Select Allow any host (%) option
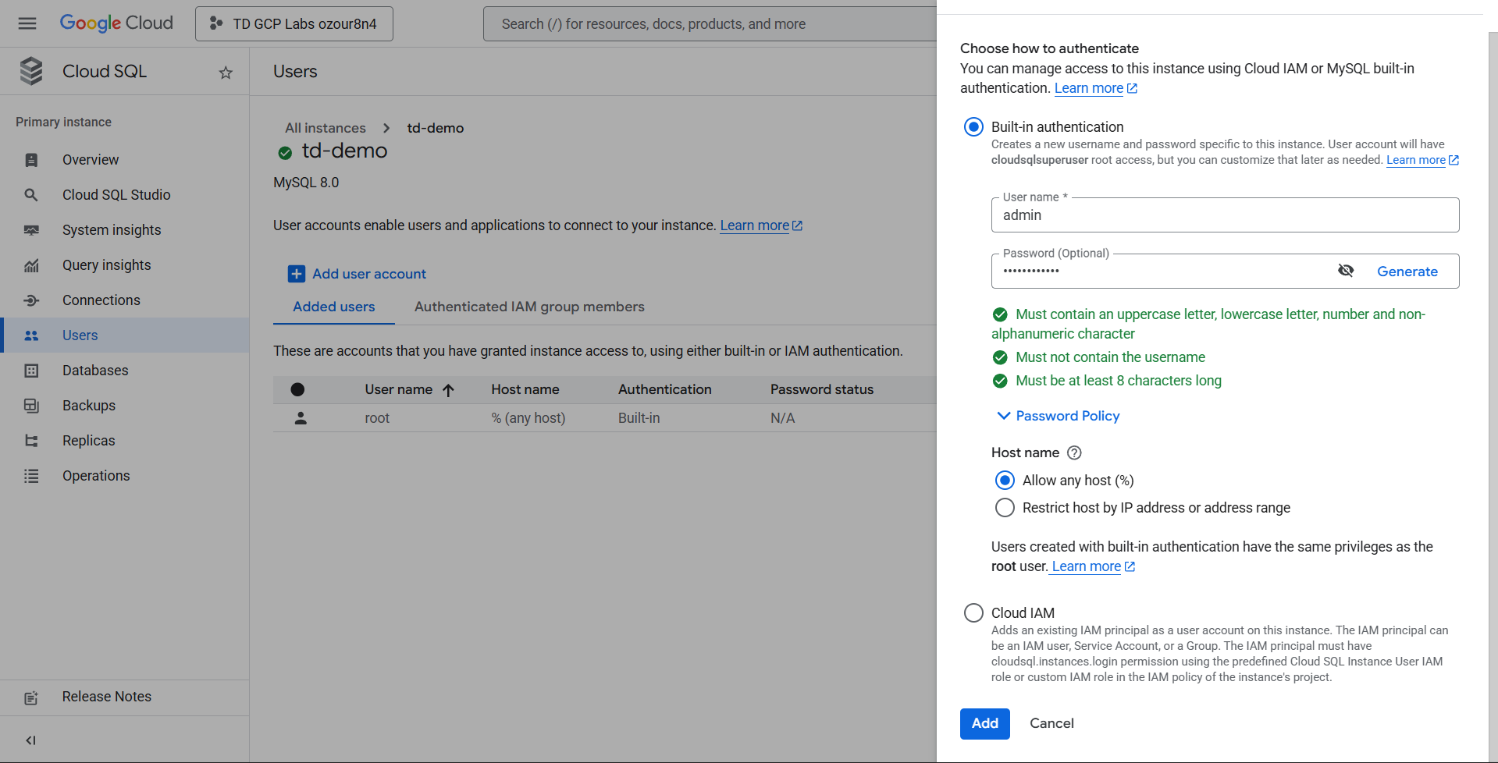 (1005, 481)
